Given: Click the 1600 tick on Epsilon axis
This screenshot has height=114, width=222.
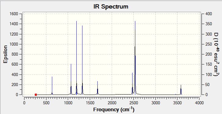Looking at the screenshot, I should tap(14, 14).
